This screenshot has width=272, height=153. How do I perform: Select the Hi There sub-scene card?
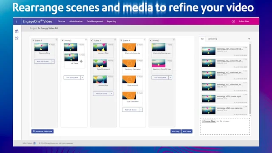coord(75,60)
